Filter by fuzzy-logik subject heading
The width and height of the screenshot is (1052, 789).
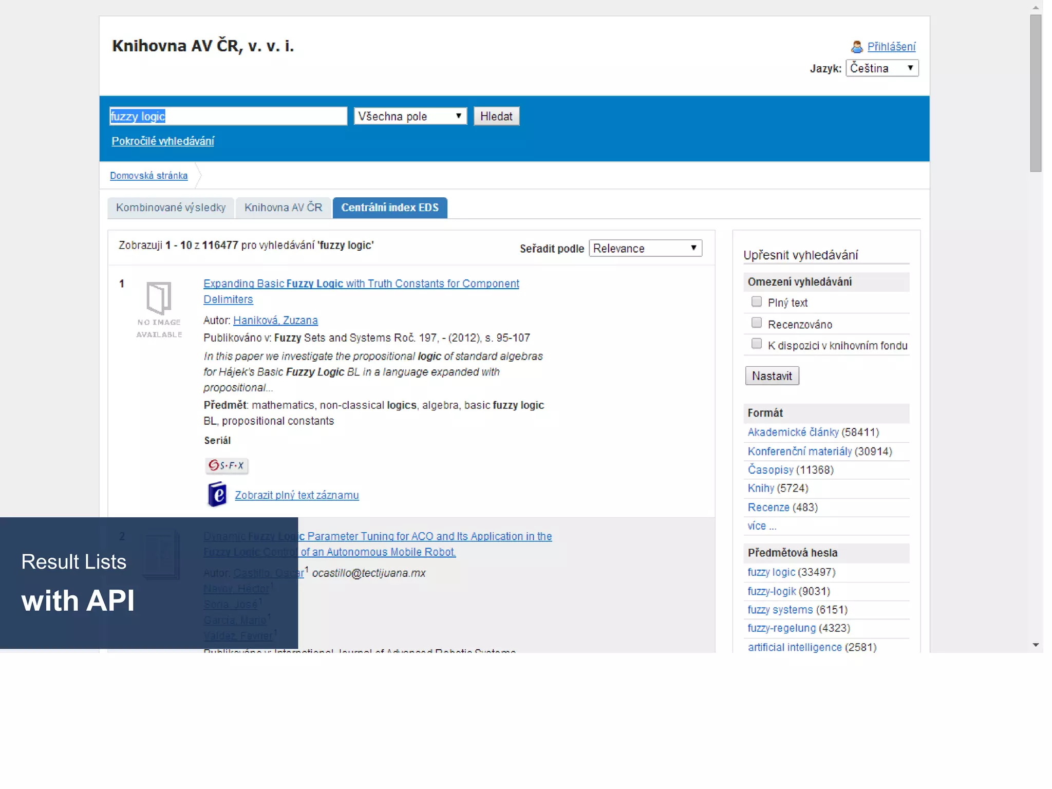[772, 591]
